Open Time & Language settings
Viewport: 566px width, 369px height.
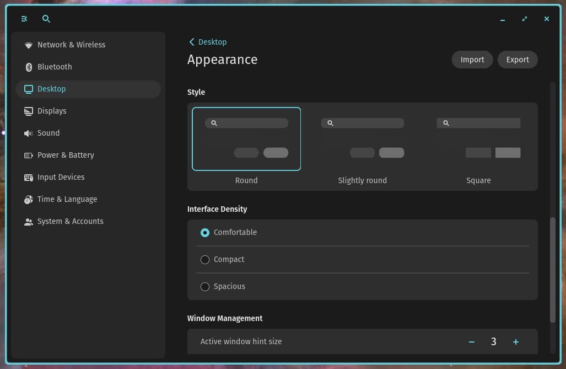click(67, 199)
